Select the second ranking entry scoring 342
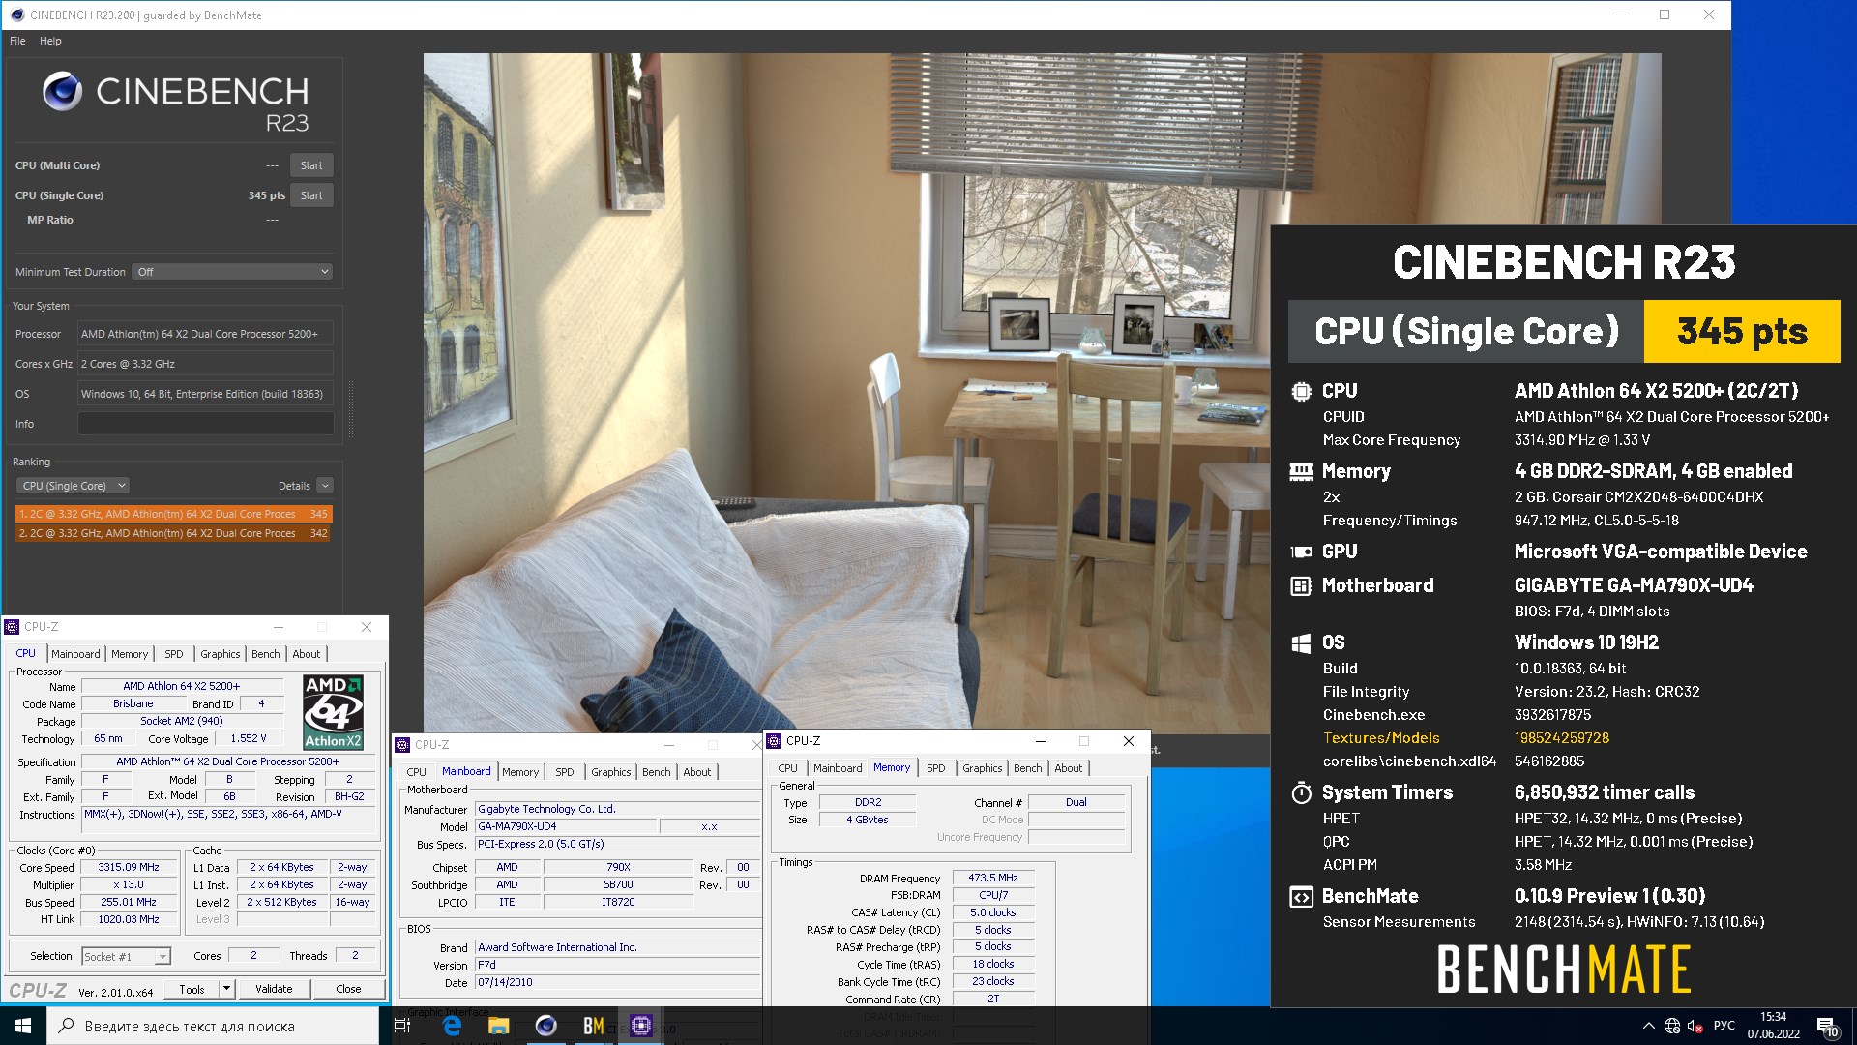The width and height of the screenshot is (1857, 1045). pyautogui.click(x=173, y=533)
